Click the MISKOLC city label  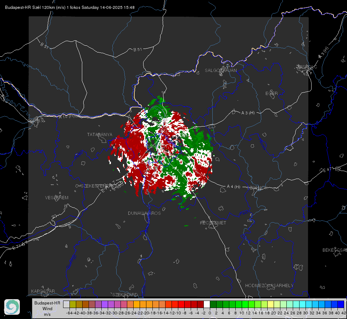(x=307, y=67)
